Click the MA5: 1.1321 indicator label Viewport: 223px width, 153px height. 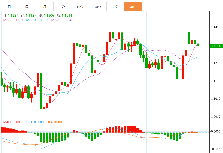13,20
